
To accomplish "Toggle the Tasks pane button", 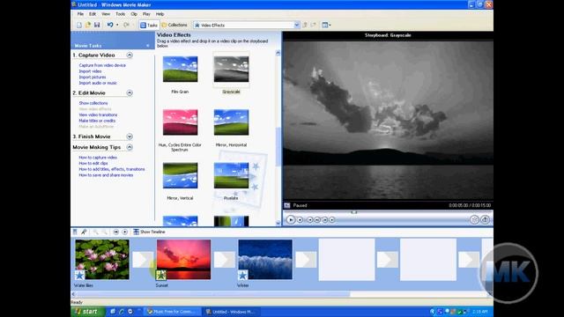I will 149,25.
